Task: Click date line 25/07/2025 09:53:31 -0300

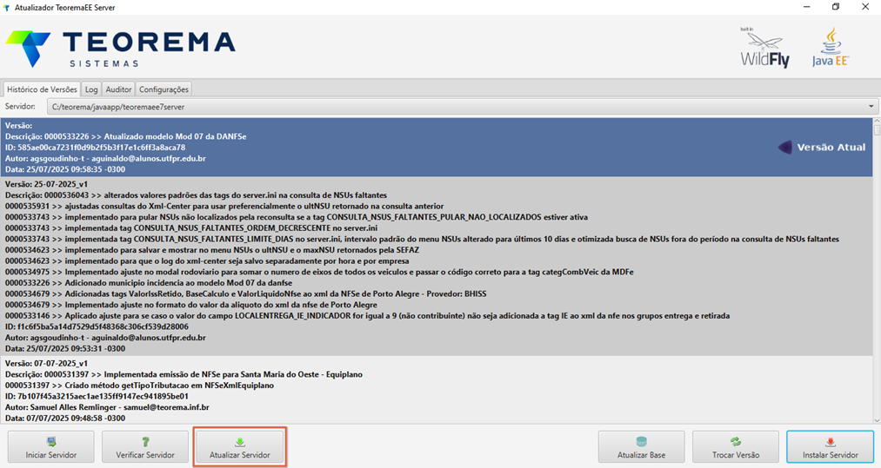Action: [x=65, y=348]
